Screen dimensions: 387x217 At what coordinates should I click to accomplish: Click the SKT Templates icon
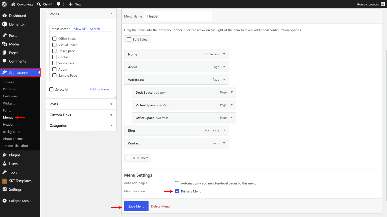click(5, 181)
